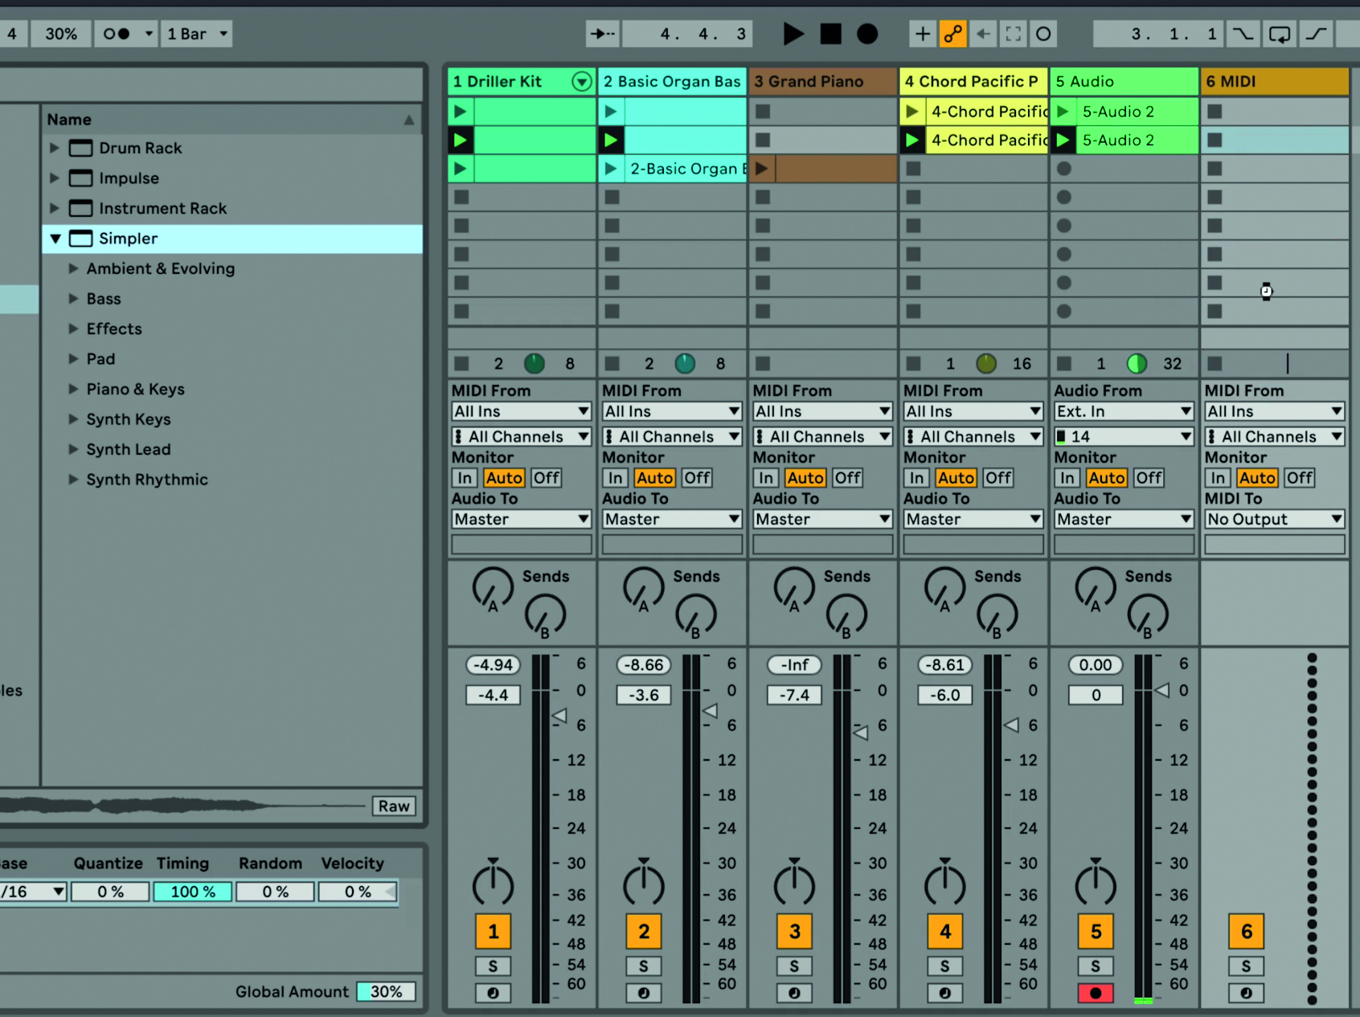Launch first clip in Driller Kit track
Viewport: 1360px width, 1017px height.
tap(461, 111)
